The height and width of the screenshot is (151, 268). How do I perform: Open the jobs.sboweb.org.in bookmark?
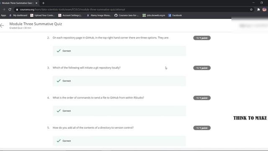click(x=154, y=16)
